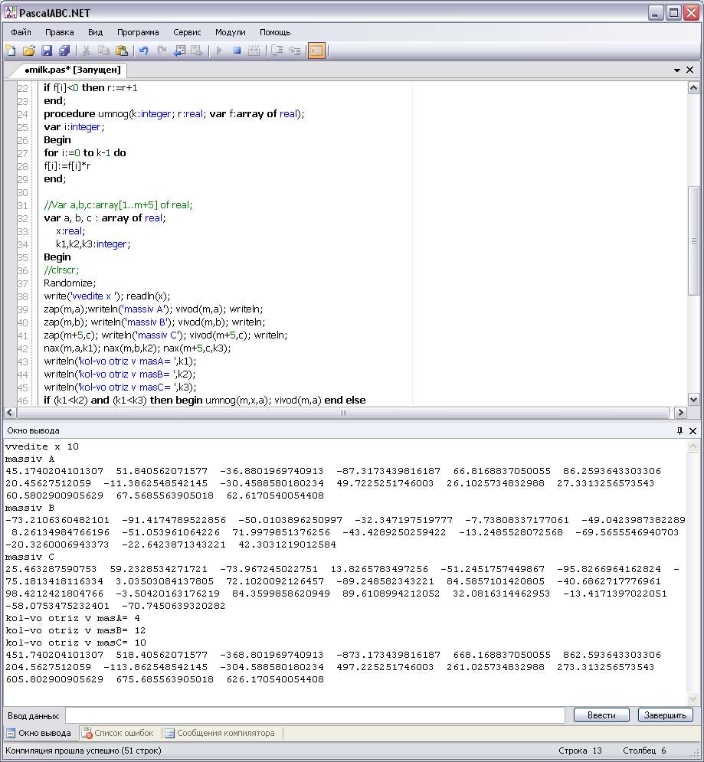Save the file using the floppy disk icon

click(x=46, y=51)
